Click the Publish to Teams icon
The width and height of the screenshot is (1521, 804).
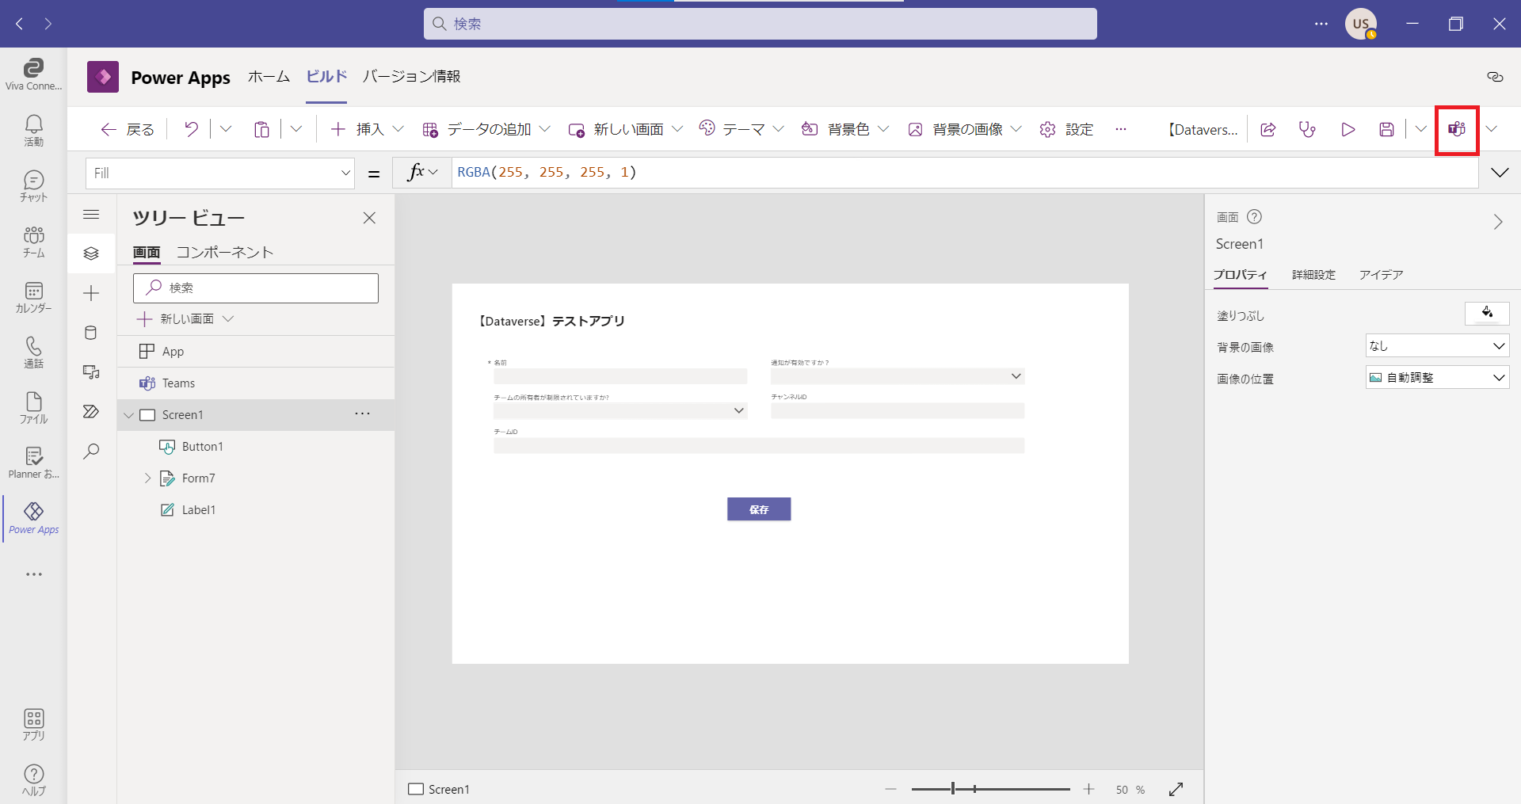tap(1456, 130)
